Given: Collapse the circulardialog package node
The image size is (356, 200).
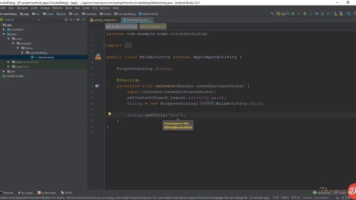Looking at the screenshot, I should (x=22, y=53).
